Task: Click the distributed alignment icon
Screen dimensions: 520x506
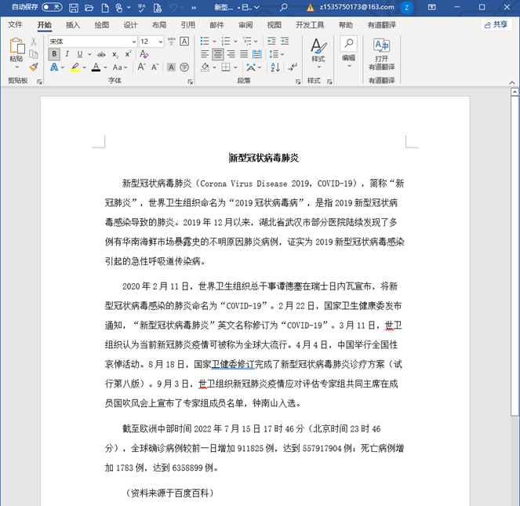Action: [x=256, y=54]
